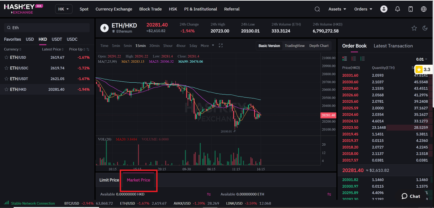434x208 pixels.
Task: Expand chart to fullscreen icon
Action: (221, 46)
